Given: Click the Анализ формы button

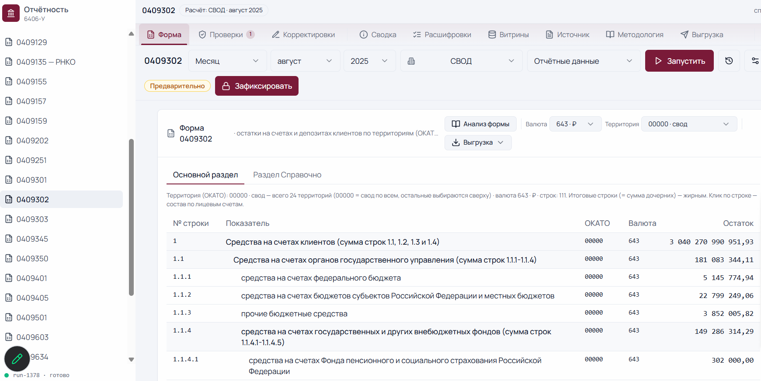Looking at the screenshot, I should [x=480, y=124].
